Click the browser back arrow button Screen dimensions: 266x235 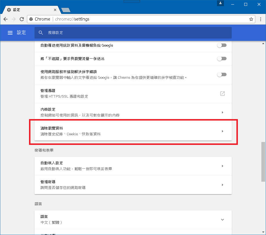6,19
